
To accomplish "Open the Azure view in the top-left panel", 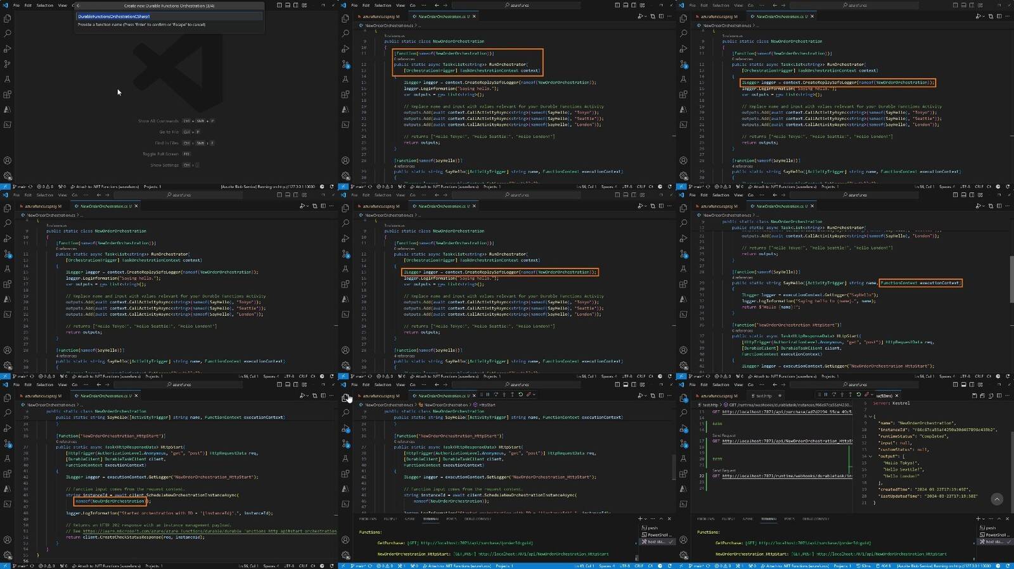I will click(8, 109).
